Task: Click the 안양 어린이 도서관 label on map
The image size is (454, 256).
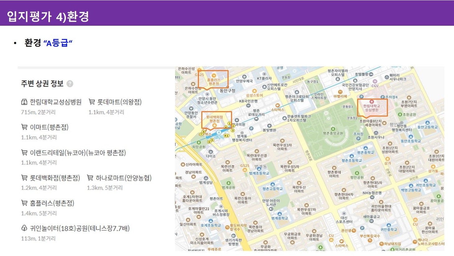Action: [271, 203]
